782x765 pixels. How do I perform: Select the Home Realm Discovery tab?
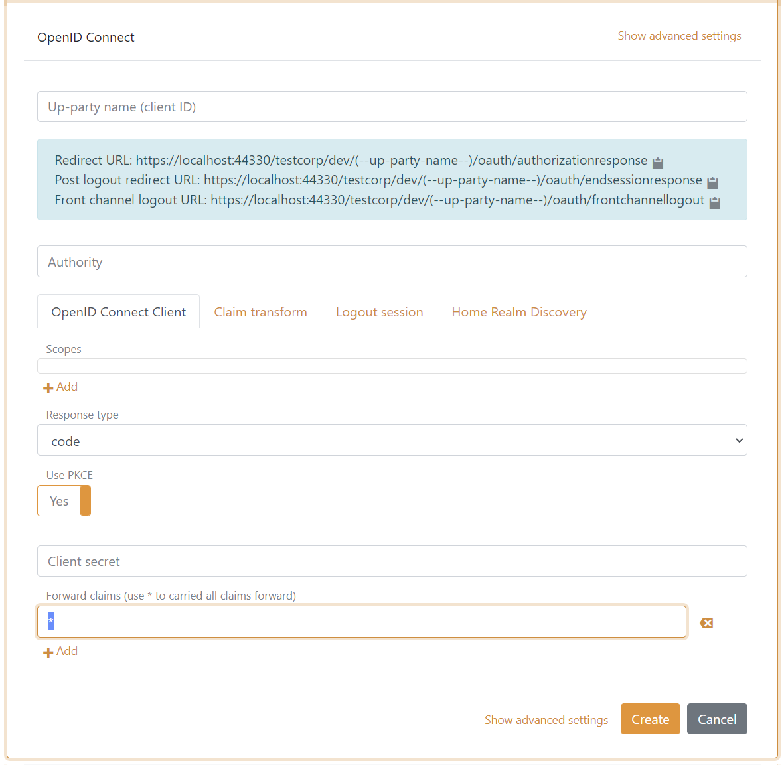pos(518,311)
